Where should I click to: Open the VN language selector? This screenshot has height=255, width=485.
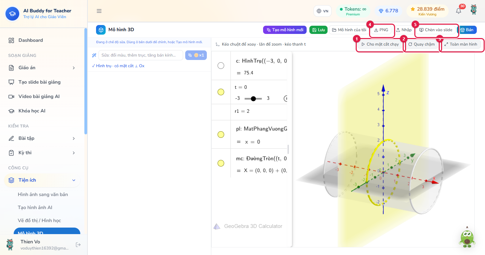322,11
